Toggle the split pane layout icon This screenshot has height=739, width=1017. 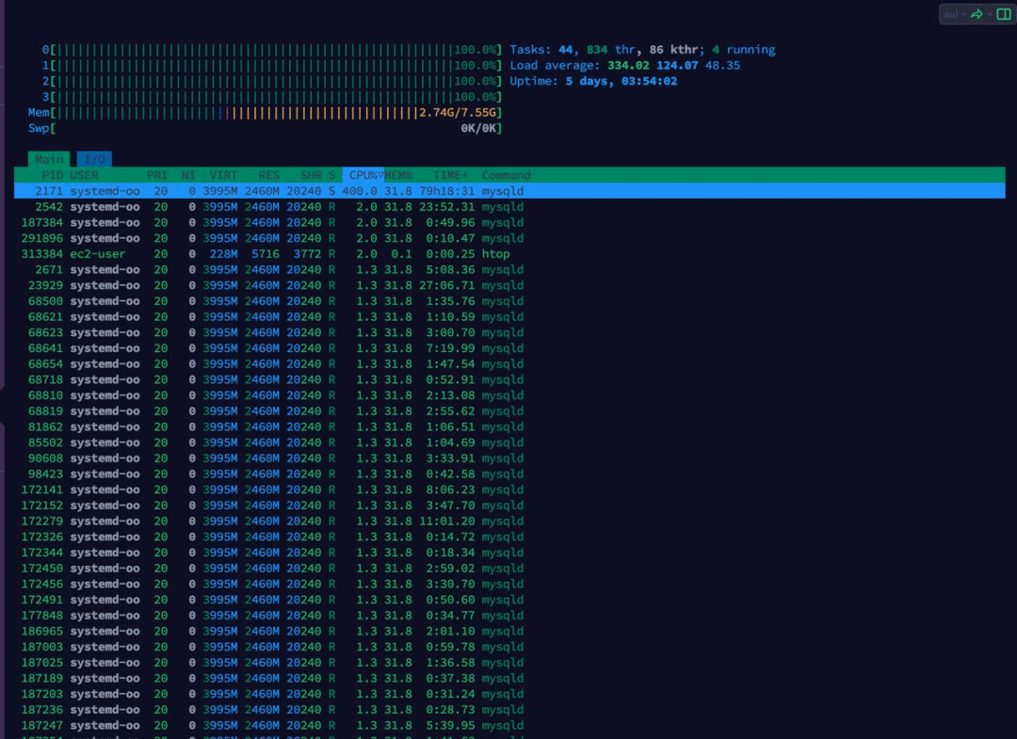point(1004,14)
